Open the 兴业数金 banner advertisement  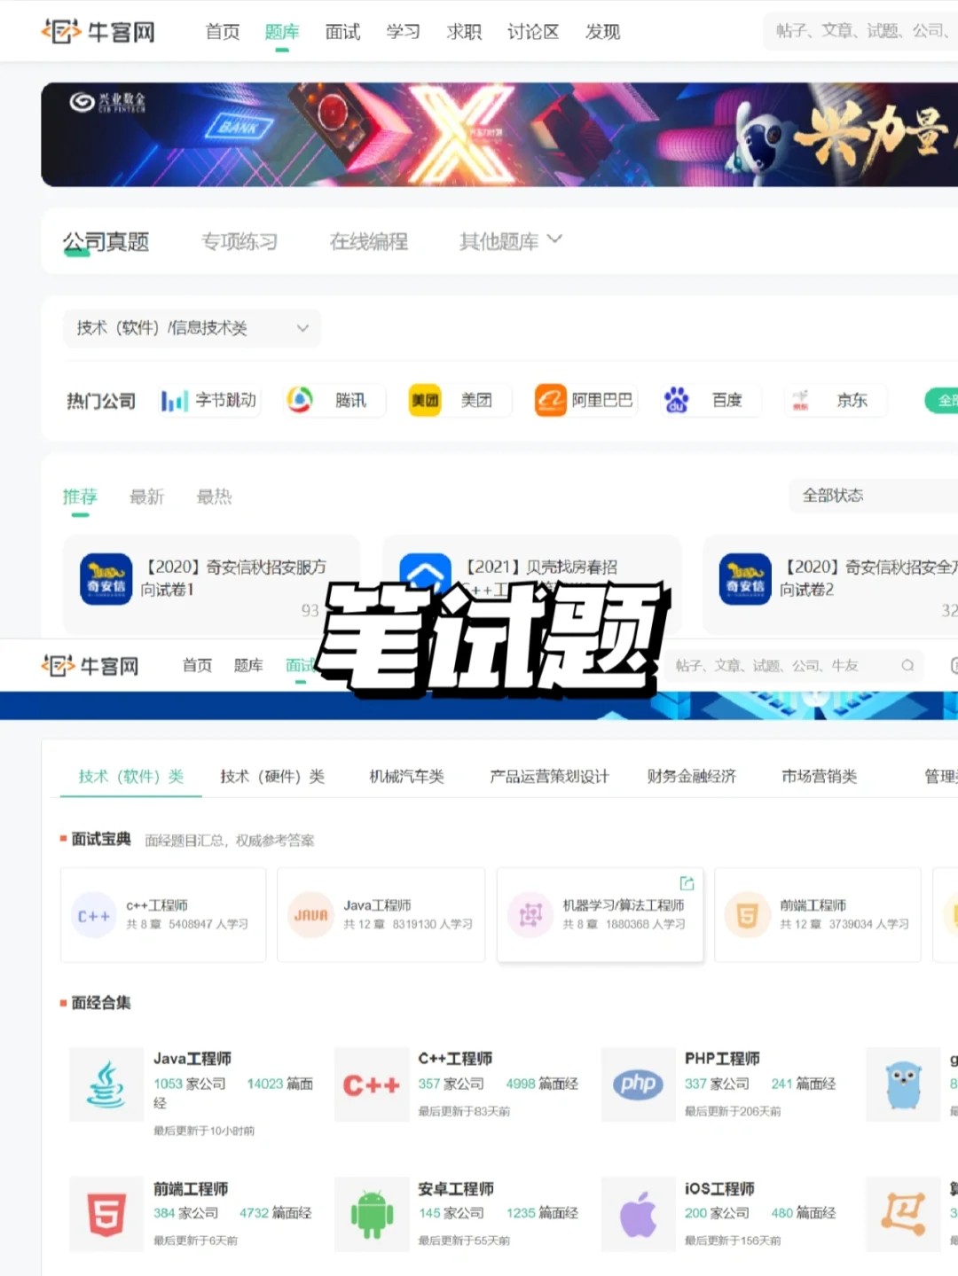coord(499,135)
